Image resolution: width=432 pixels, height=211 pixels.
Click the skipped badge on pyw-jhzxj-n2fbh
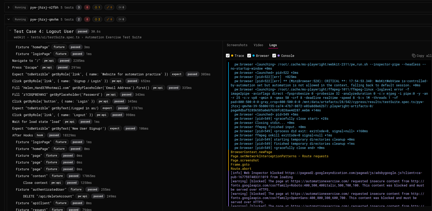tap(121, 7)
